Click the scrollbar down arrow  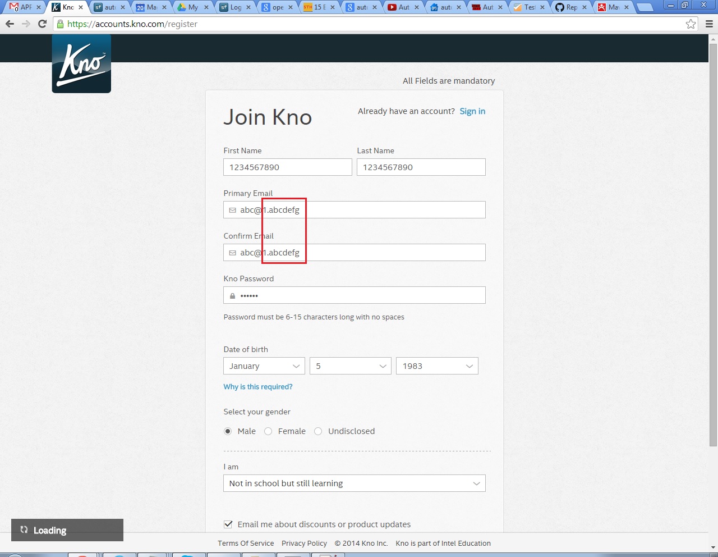[x=713, y=547]
